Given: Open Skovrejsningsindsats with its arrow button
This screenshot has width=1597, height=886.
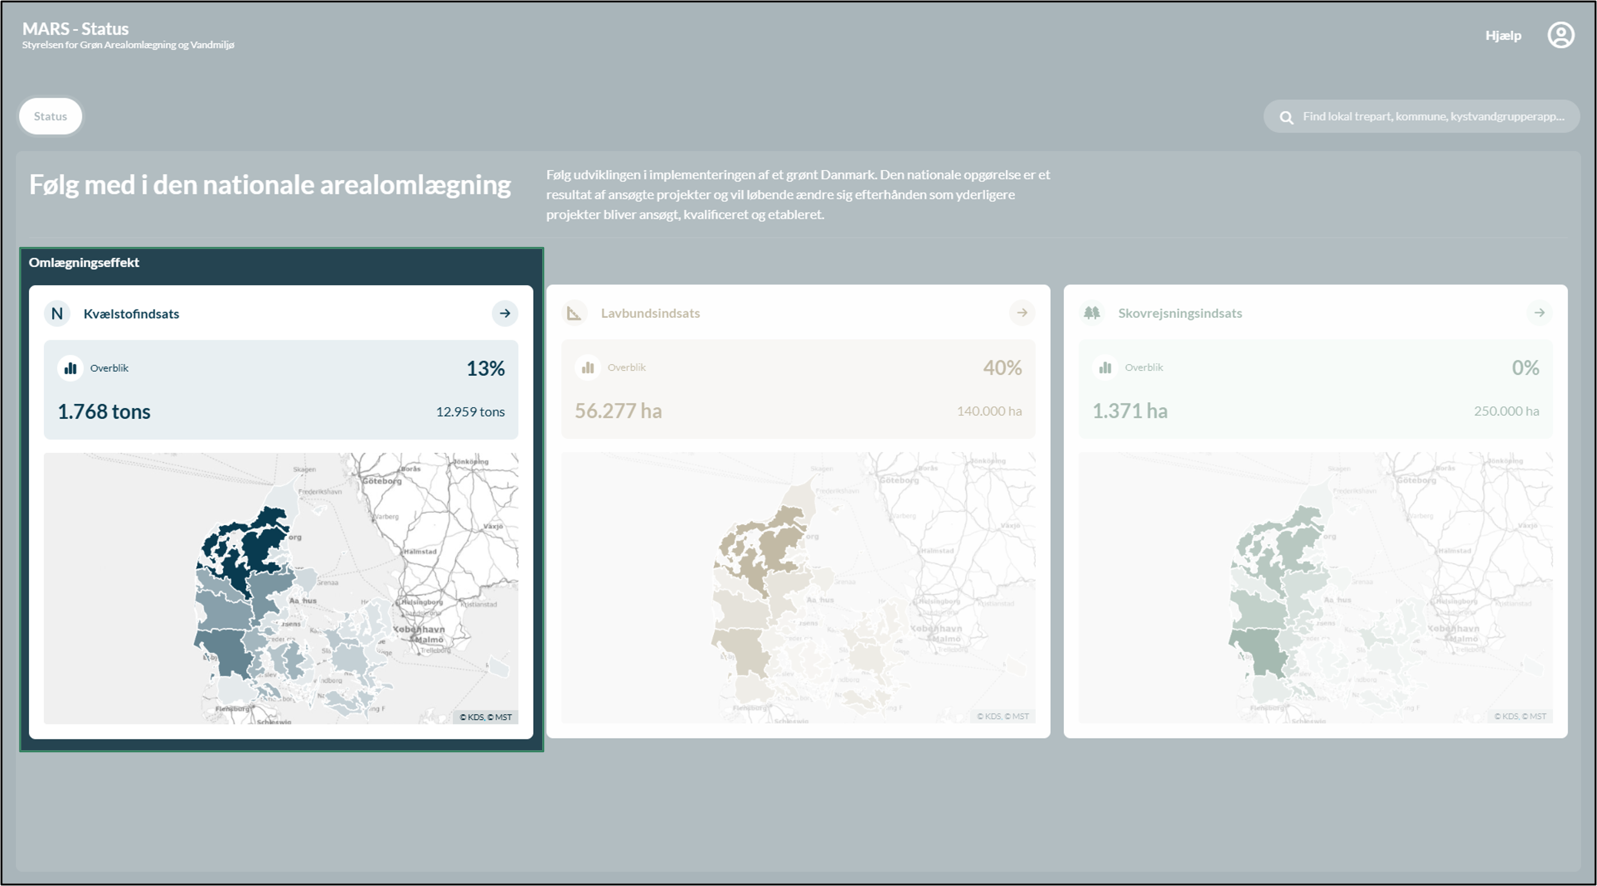Looking at the screenshot, I should 1539,313.
